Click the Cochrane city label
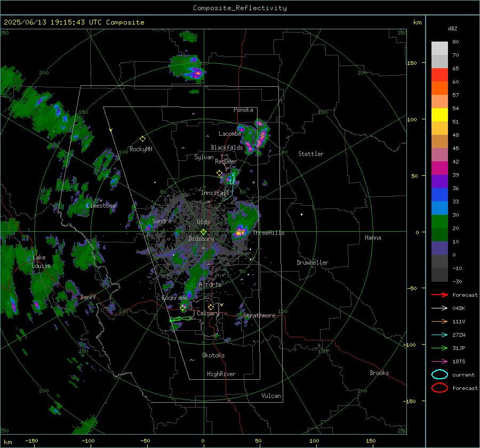Image resolution: width=480 pixels, height=448 pixels. click(x=174, y=298)
